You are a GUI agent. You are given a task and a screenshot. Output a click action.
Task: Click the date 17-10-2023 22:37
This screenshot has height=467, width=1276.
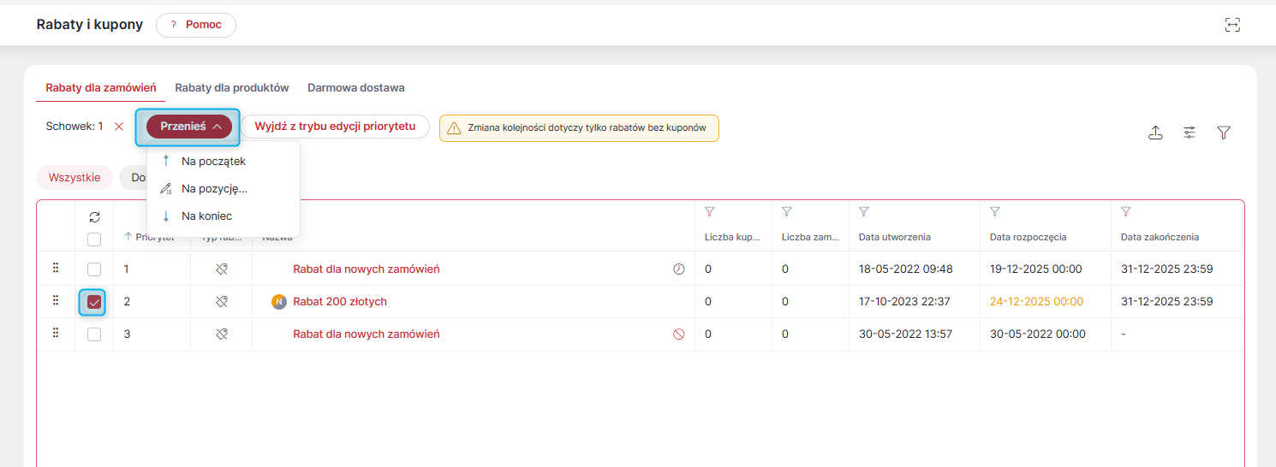pyautogui.click(x=906, y=302)
